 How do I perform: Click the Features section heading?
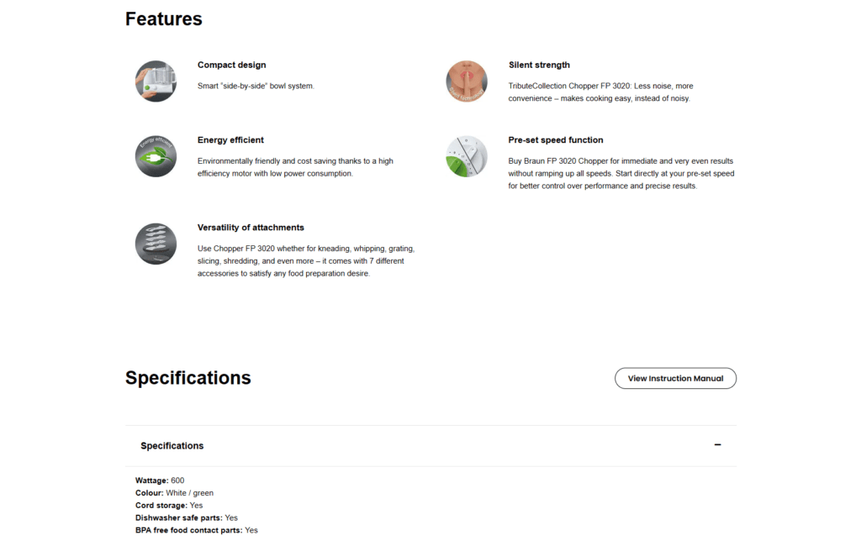tap(164, 18)
